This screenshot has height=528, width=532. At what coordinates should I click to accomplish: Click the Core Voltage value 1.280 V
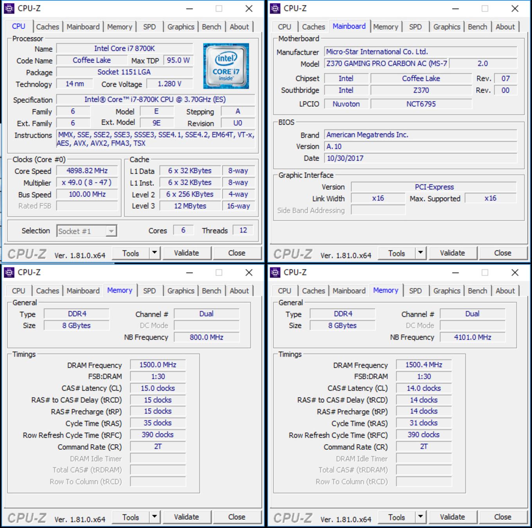tap(169, 84)
